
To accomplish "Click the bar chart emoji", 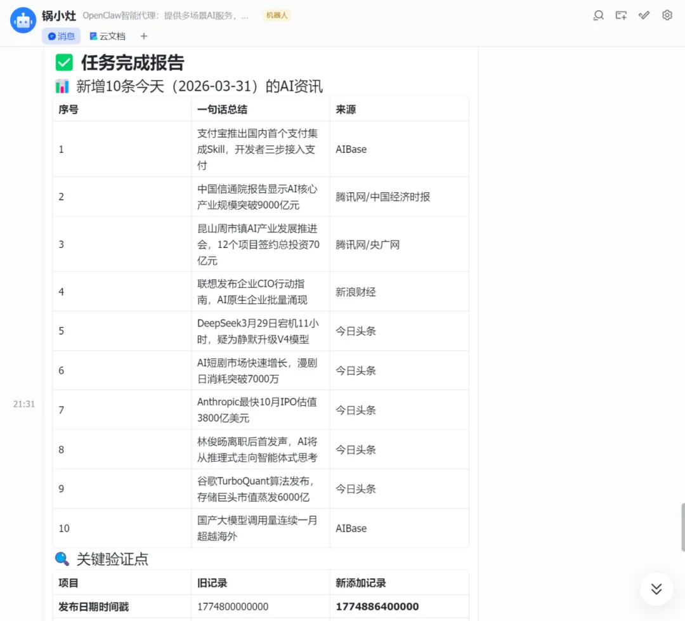I will pyautogui.click(x=62, y=86).
